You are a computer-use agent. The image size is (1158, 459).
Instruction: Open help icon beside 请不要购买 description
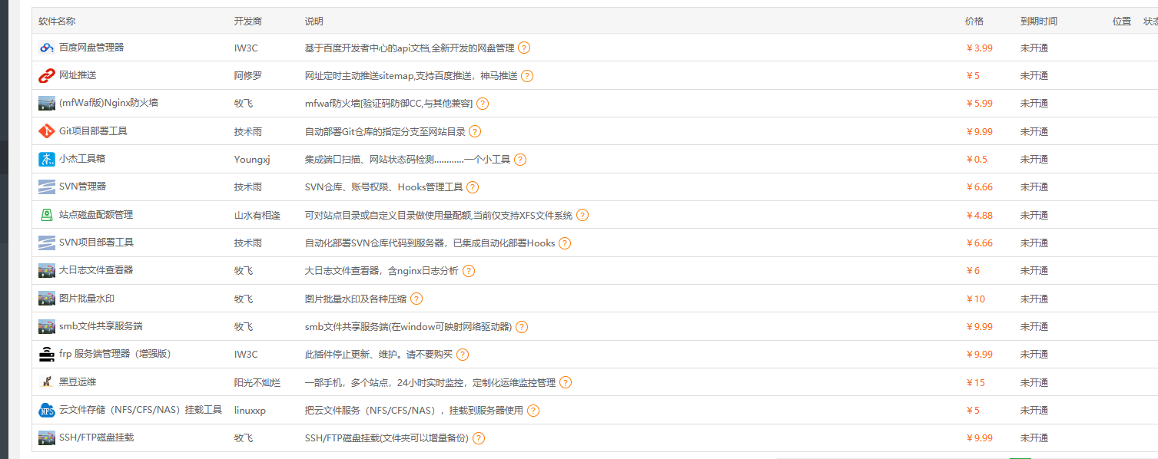click(463, 354)
